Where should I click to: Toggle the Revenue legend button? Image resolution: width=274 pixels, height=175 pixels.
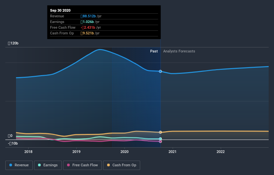pos(19,165)
